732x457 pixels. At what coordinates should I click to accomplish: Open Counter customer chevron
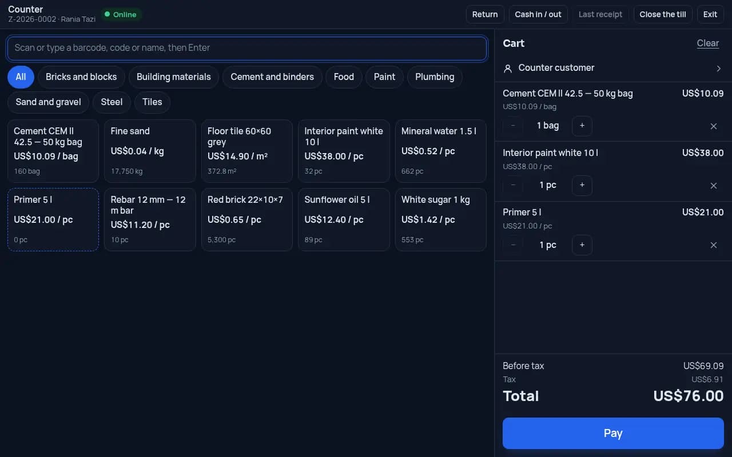pos(719,69)
